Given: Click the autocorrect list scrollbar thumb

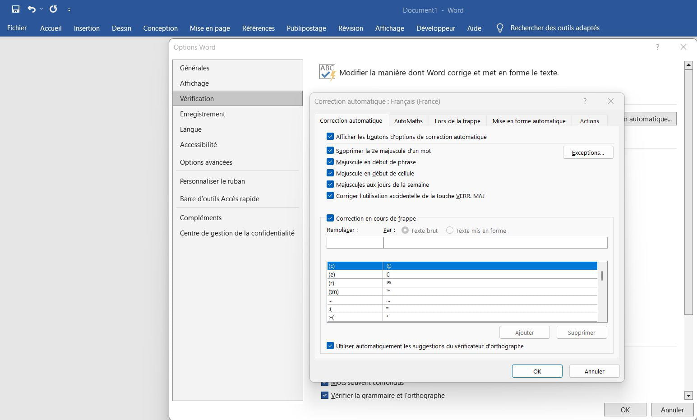Looking at the screenshot, I should [602, 276].
